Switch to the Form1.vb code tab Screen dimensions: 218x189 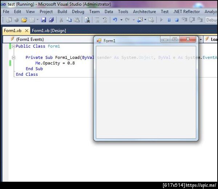click(x=13, y=31)
